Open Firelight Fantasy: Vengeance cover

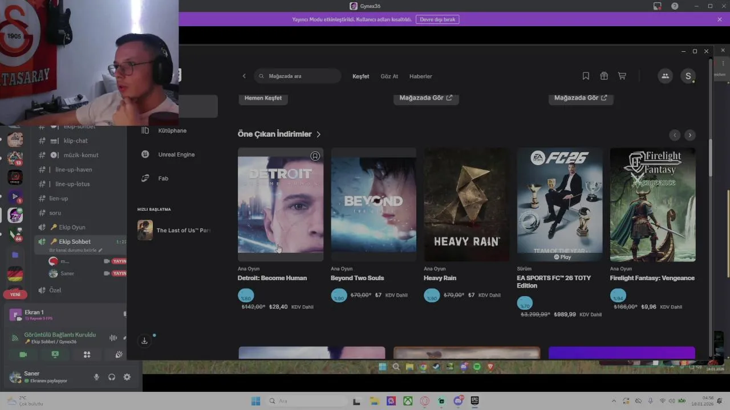(653, 205)
